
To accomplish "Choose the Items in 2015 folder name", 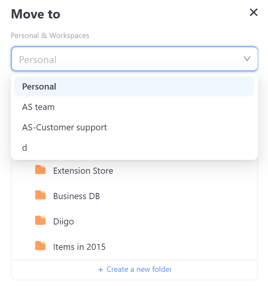I will pyautogui.click(x=79, y=247).
